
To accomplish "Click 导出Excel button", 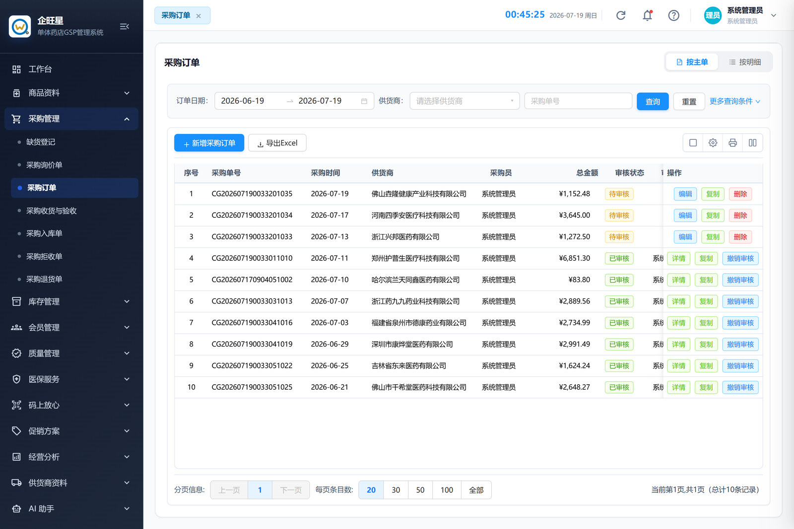I will (277, 143).
